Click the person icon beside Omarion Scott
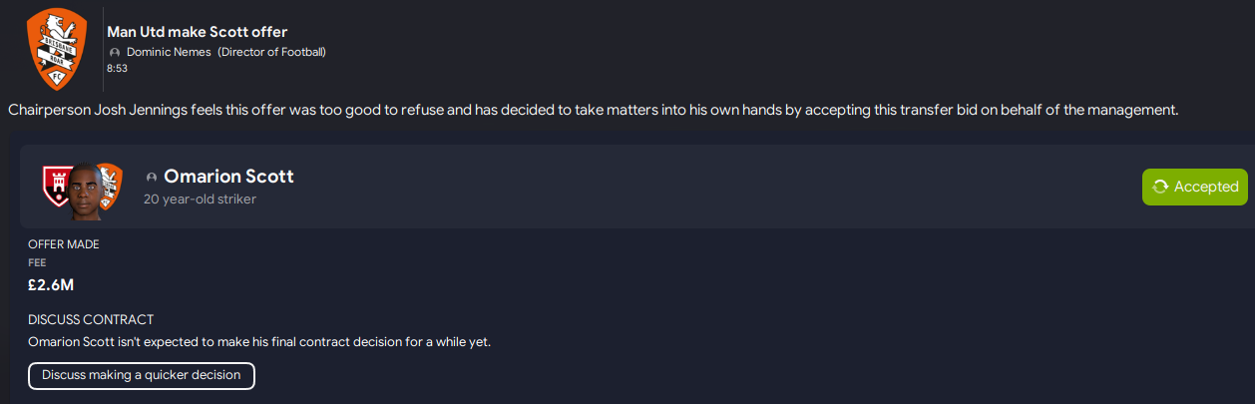The height and width of the screenshot is (404, 1255). (152, 177)
